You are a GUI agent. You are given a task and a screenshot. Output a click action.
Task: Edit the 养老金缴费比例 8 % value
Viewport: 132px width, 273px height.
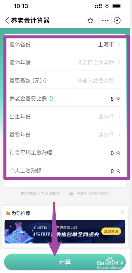(x=115, y=99)
